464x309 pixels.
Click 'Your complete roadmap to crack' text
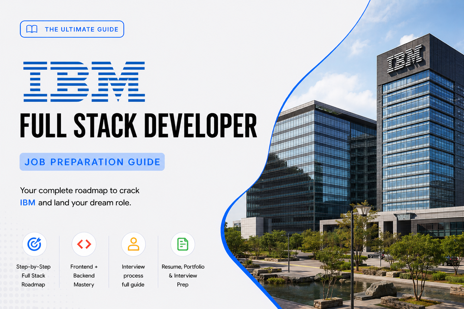(80, 190)
